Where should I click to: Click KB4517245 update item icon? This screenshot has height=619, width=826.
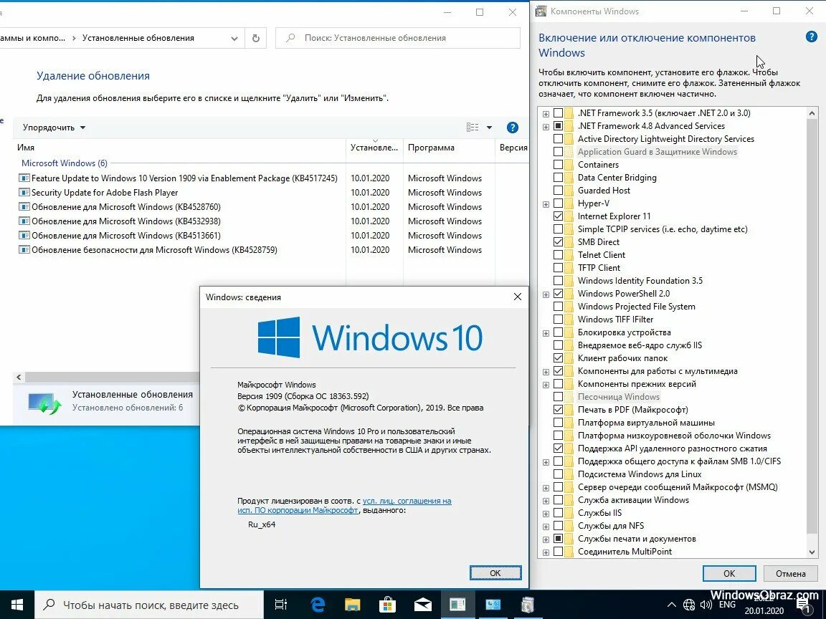(24, 178)
